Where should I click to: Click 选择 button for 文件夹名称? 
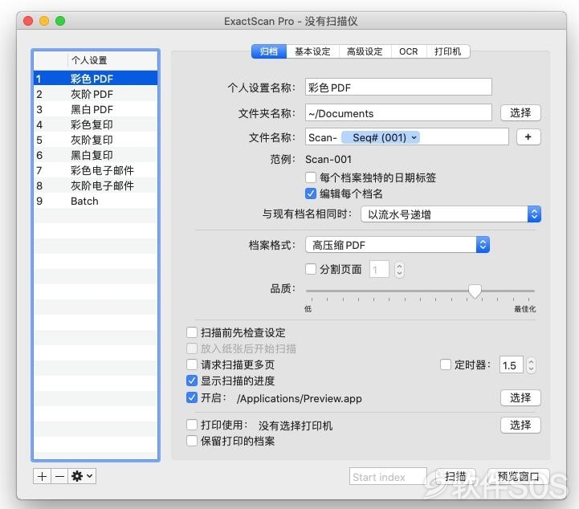point(520,112)
